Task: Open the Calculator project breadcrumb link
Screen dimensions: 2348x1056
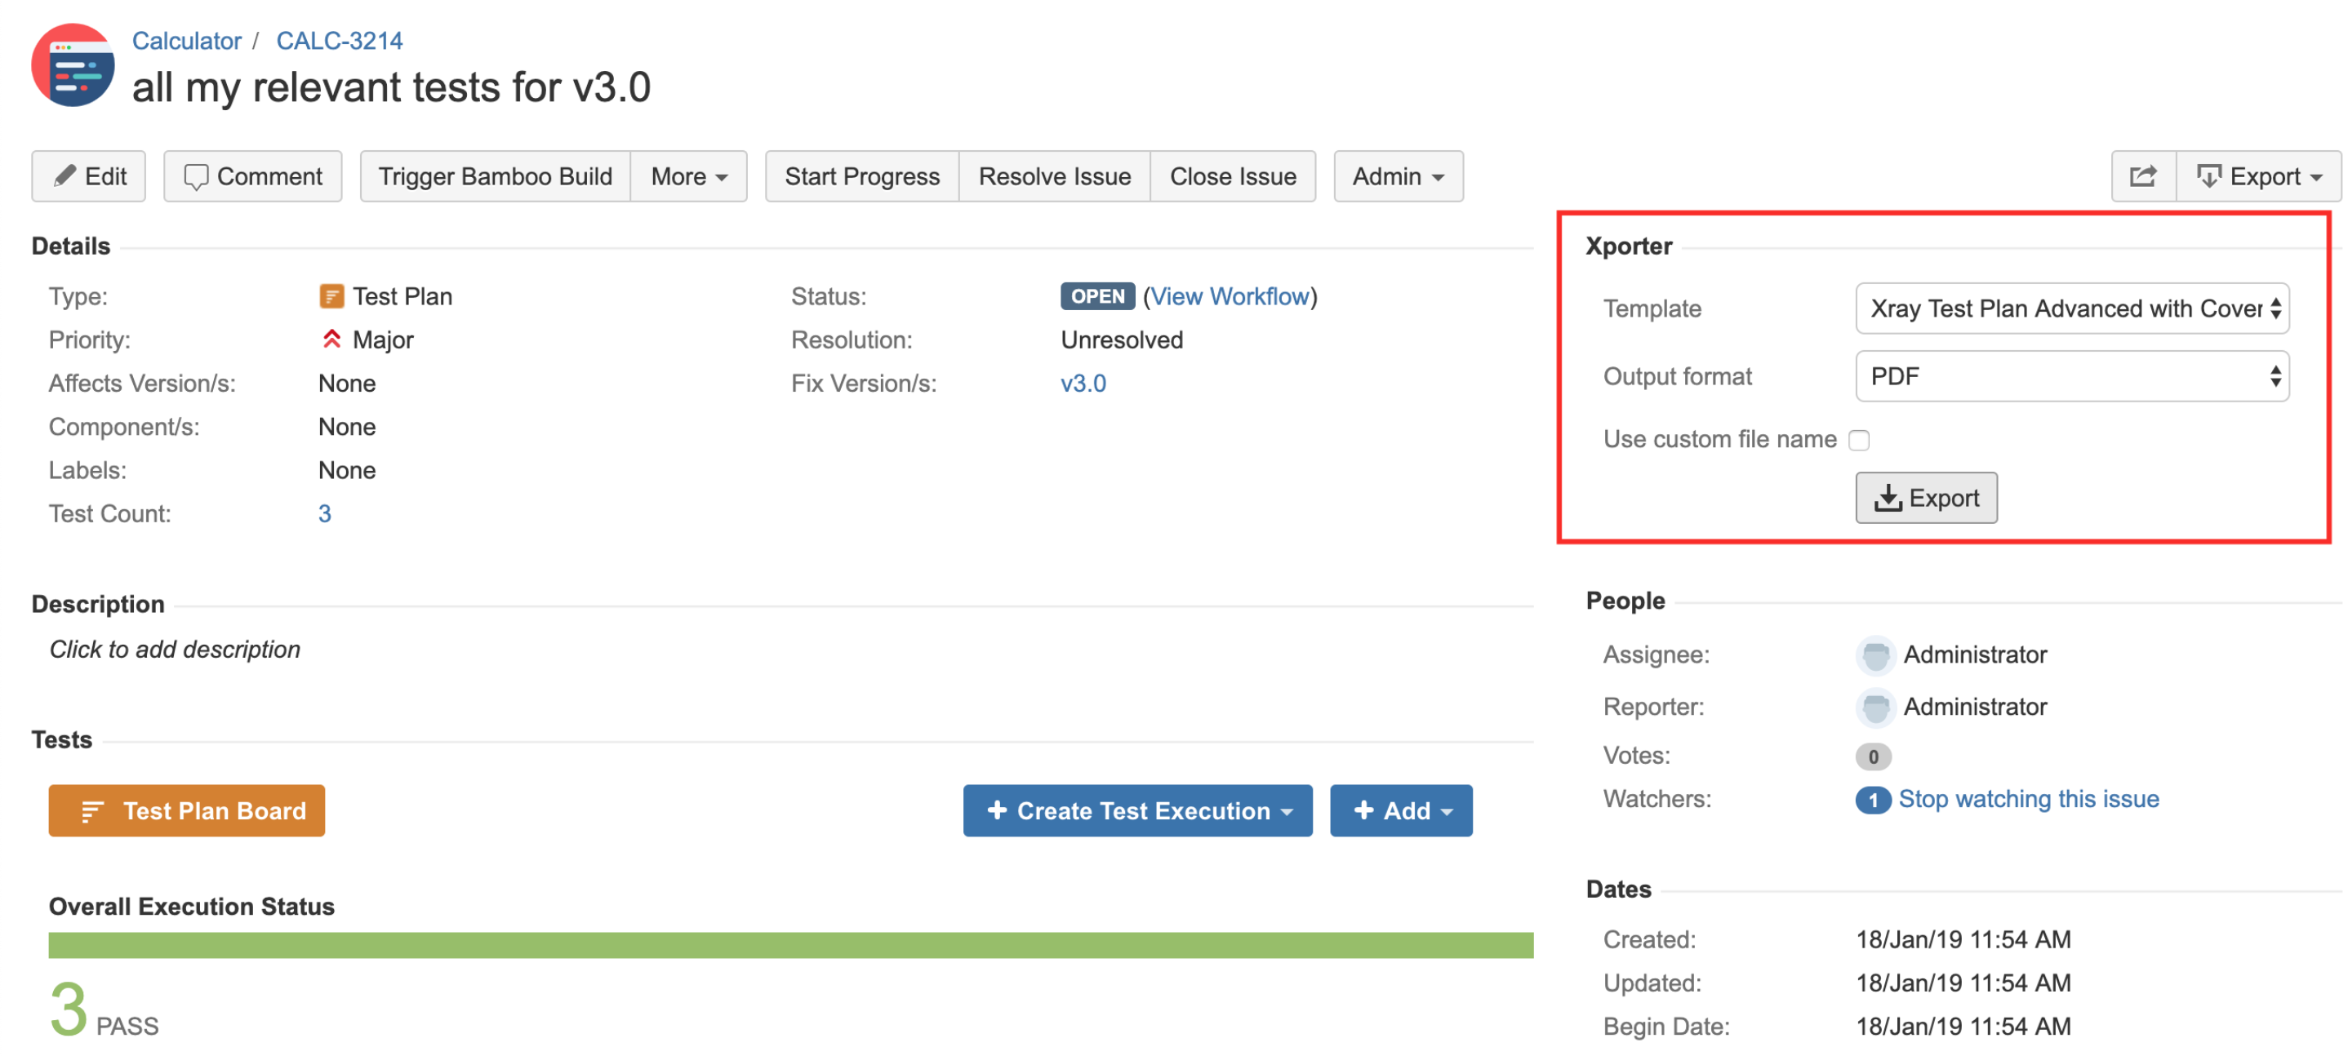Action: (186, 40)
